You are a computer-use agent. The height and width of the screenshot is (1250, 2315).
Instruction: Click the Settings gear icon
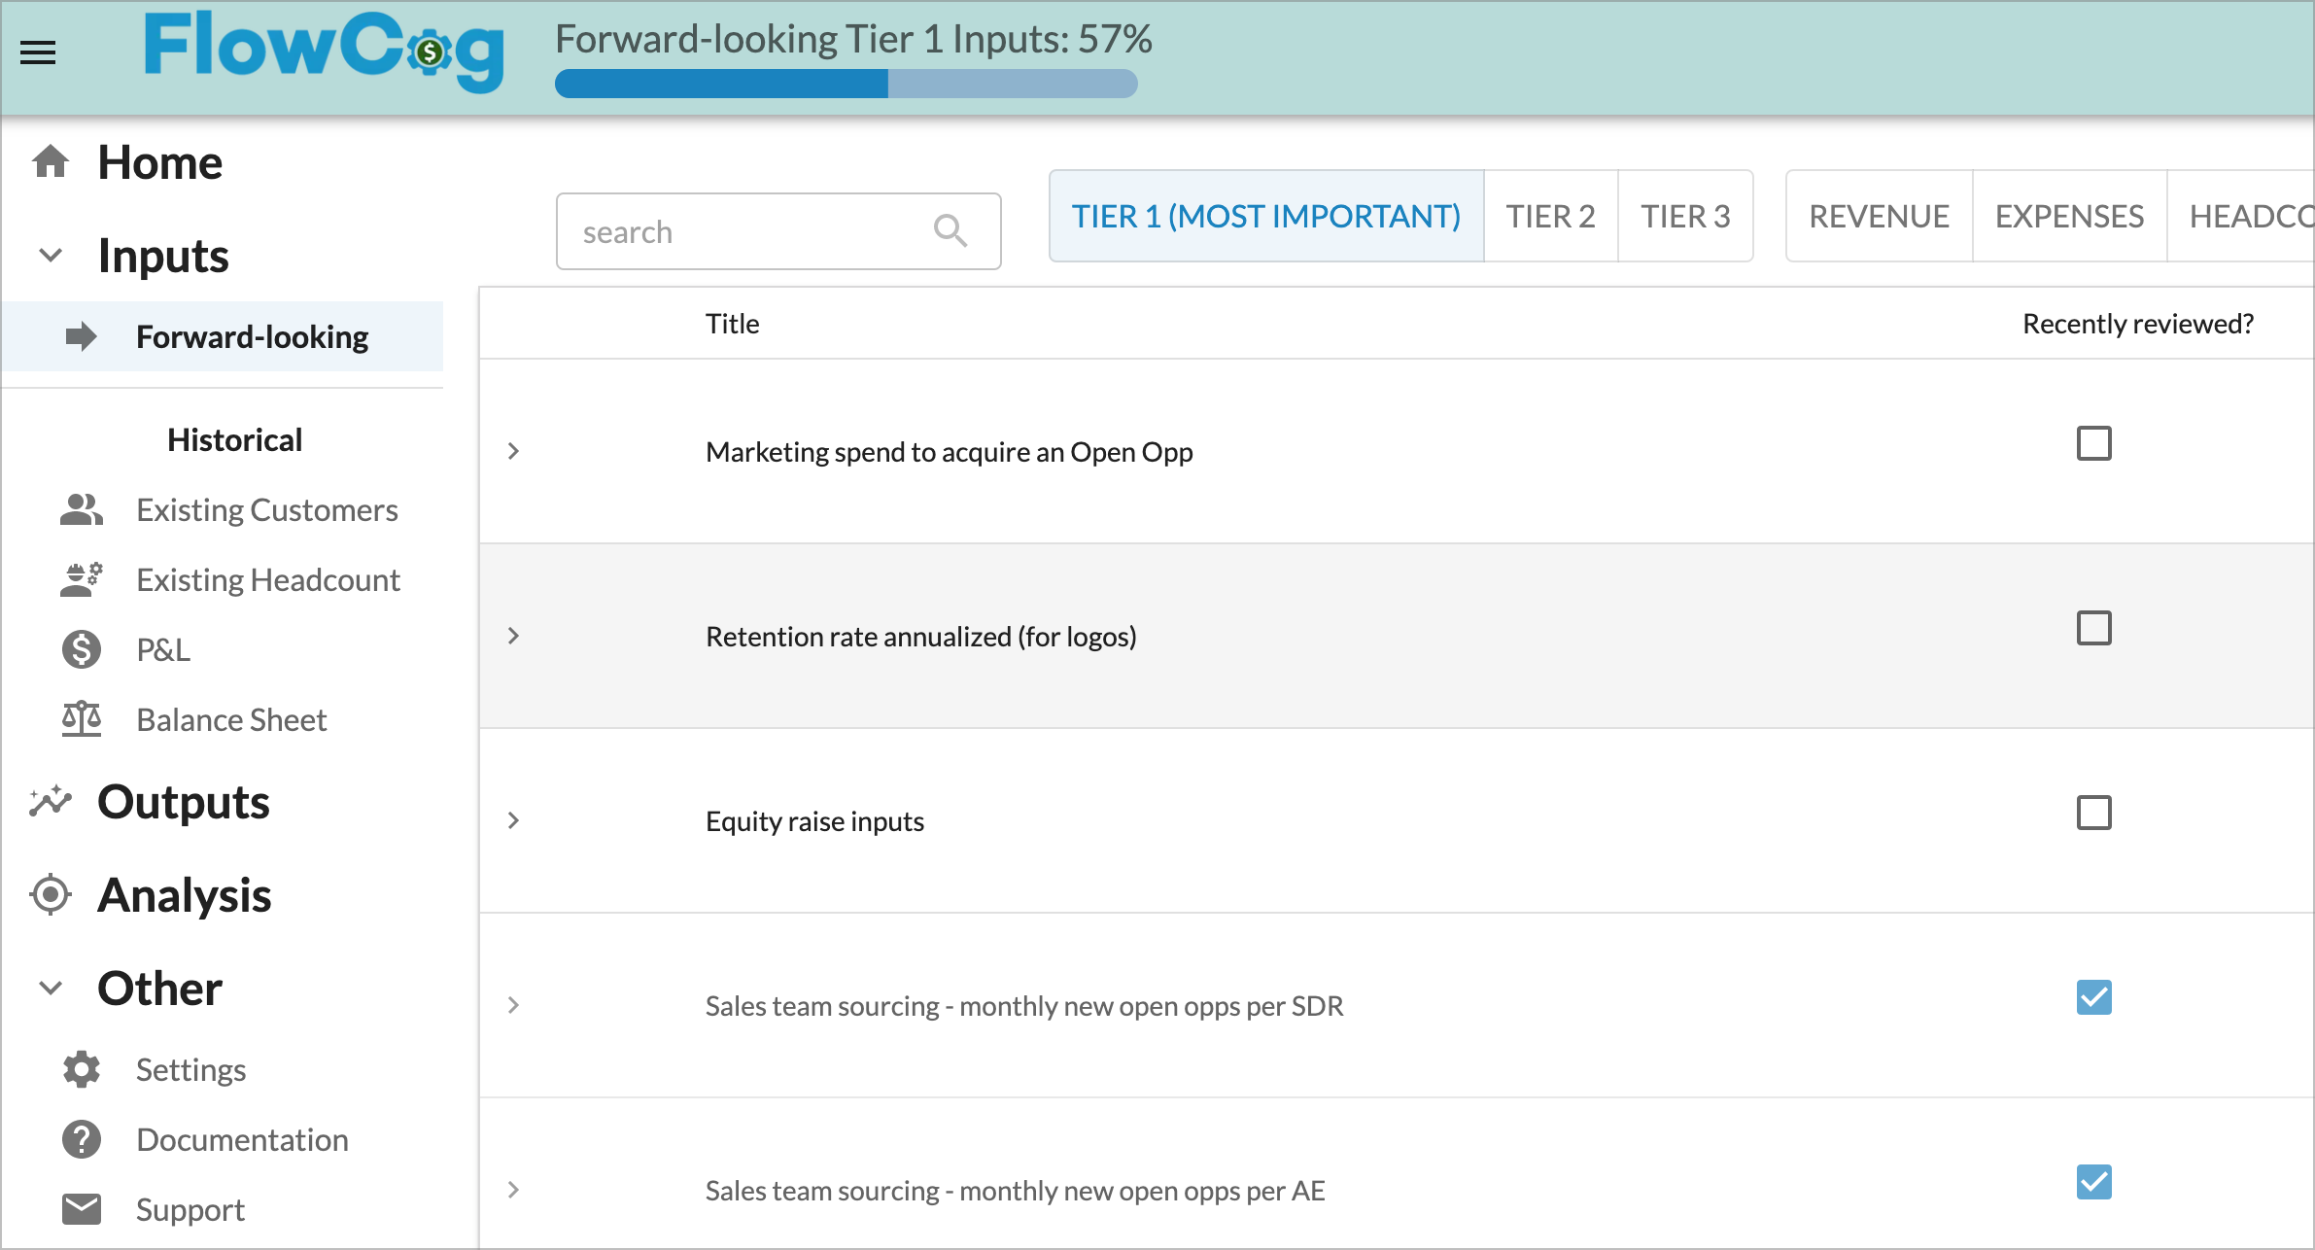pos(82,1069)
